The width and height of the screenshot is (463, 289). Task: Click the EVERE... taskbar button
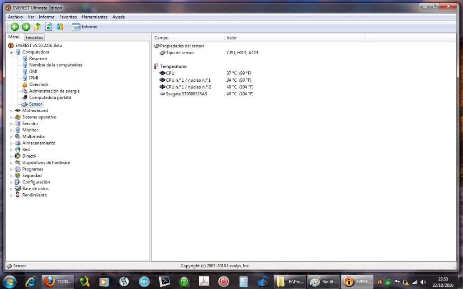(357, 282)
